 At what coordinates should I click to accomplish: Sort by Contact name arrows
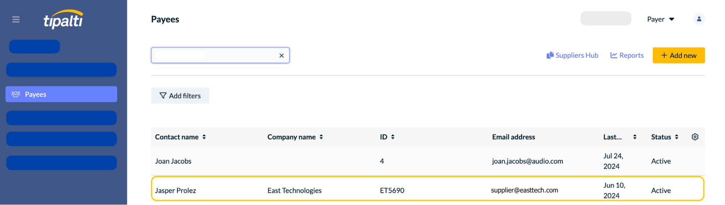(x=204, y=137)
